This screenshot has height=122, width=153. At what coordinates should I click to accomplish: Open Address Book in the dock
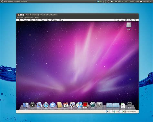click(59, 105)
